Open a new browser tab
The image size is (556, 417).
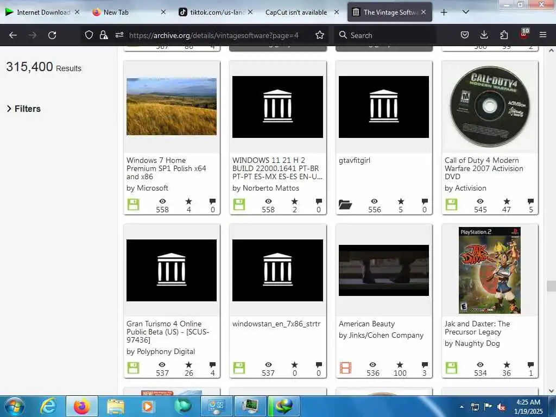pyautogui.click(x=444, y=12)
